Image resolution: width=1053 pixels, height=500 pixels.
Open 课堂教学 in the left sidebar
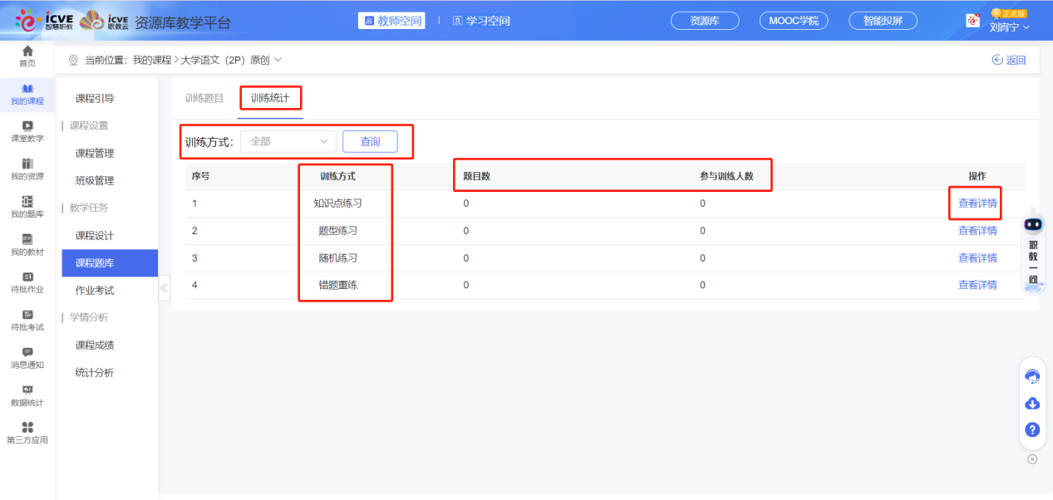coord(27,131)
